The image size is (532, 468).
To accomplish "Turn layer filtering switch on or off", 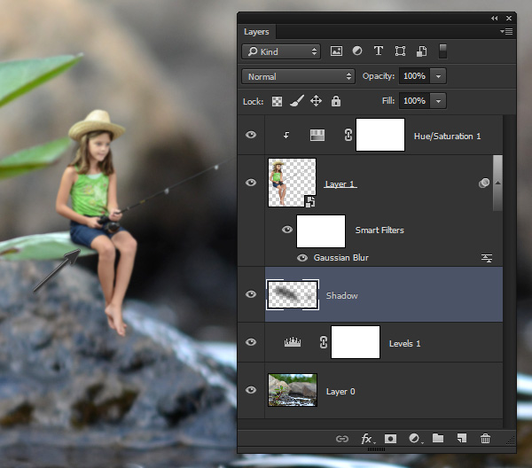I will [442, 51].
